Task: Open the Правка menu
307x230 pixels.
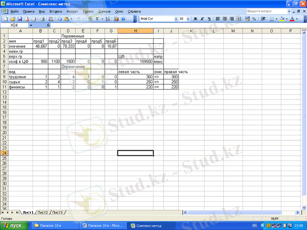Action: click(28, 11)
